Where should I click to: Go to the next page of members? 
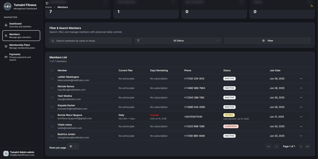(x=301, y=146)
